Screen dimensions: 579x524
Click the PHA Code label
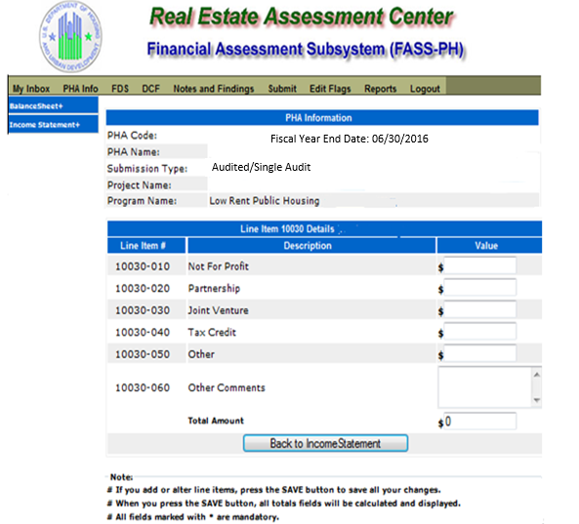pyautogui.click(x=132, y=136)
